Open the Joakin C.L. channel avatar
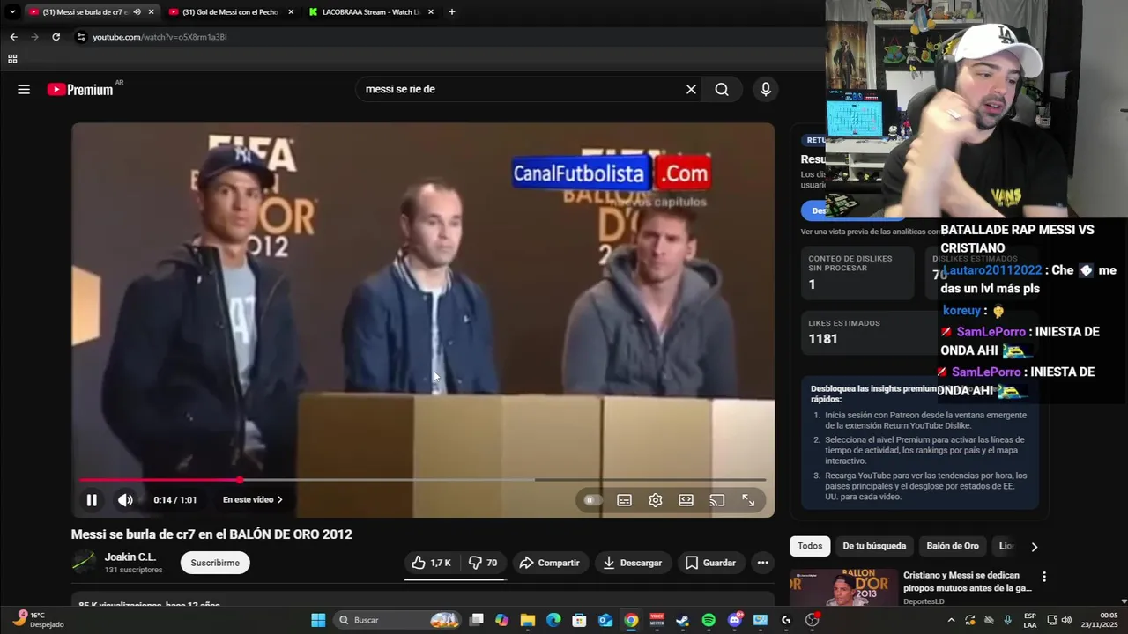Image resolution: width=1128 pixels, height=634 pixels. [x=84, y=562]
